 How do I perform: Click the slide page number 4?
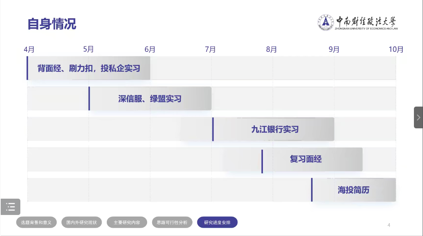pyautogui.click(x=389, y=225)
